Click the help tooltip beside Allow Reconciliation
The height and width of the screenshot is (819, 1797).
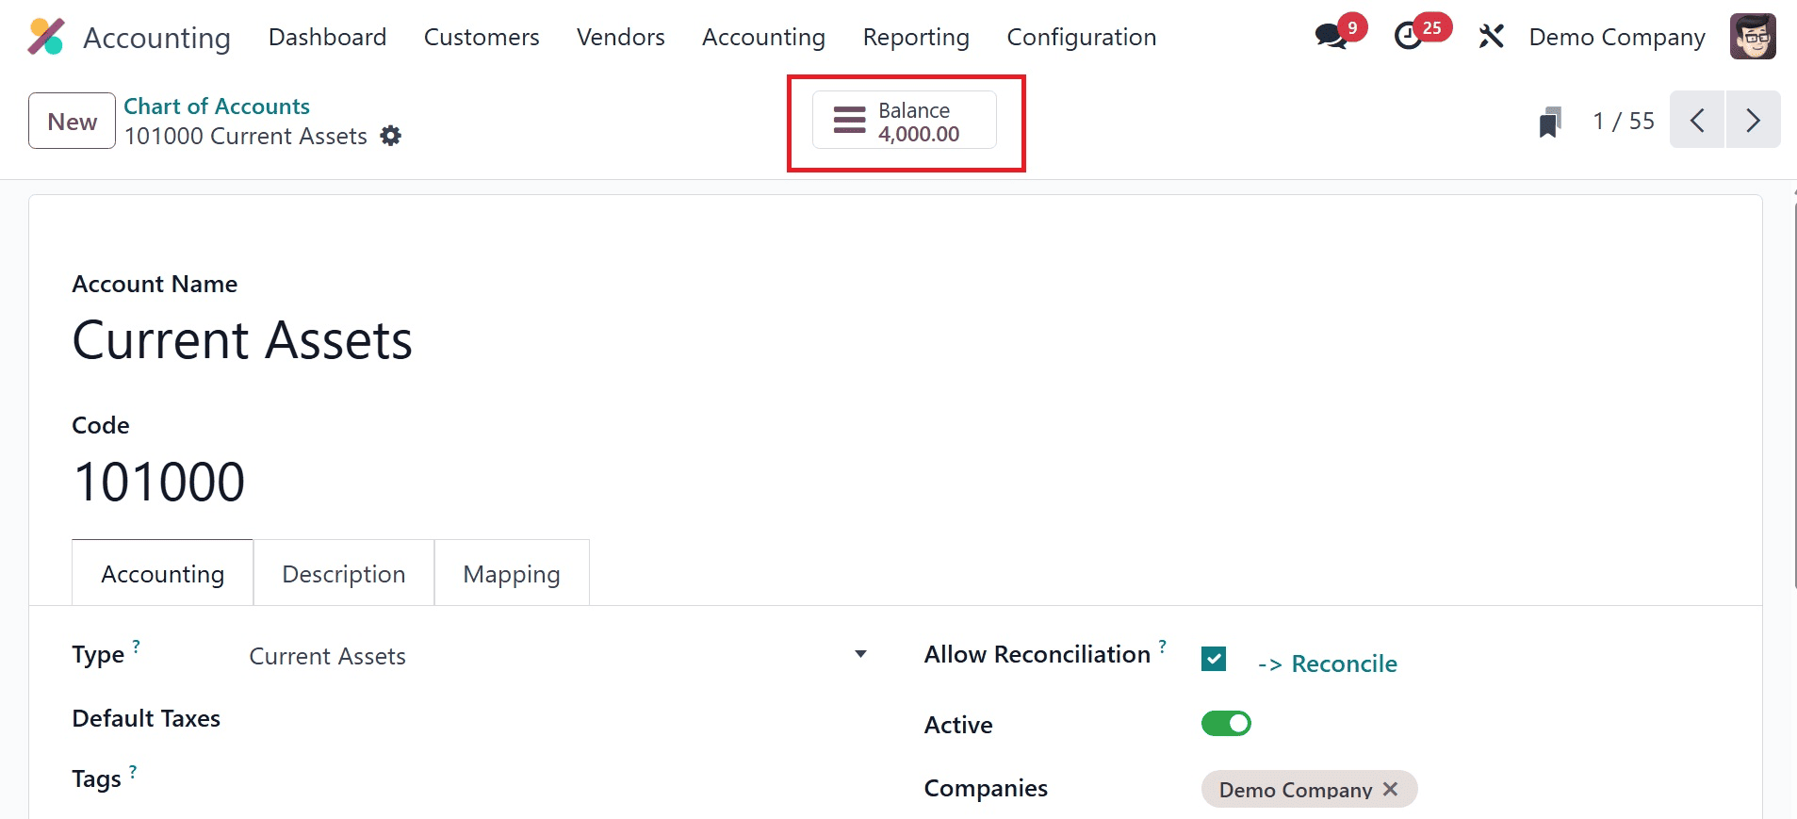pyautogui.click(x=1163, y=646)
